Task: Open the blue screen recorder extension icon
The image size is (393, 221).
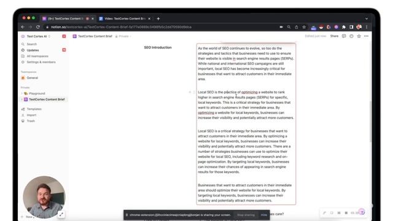Action: click(313, 27)
